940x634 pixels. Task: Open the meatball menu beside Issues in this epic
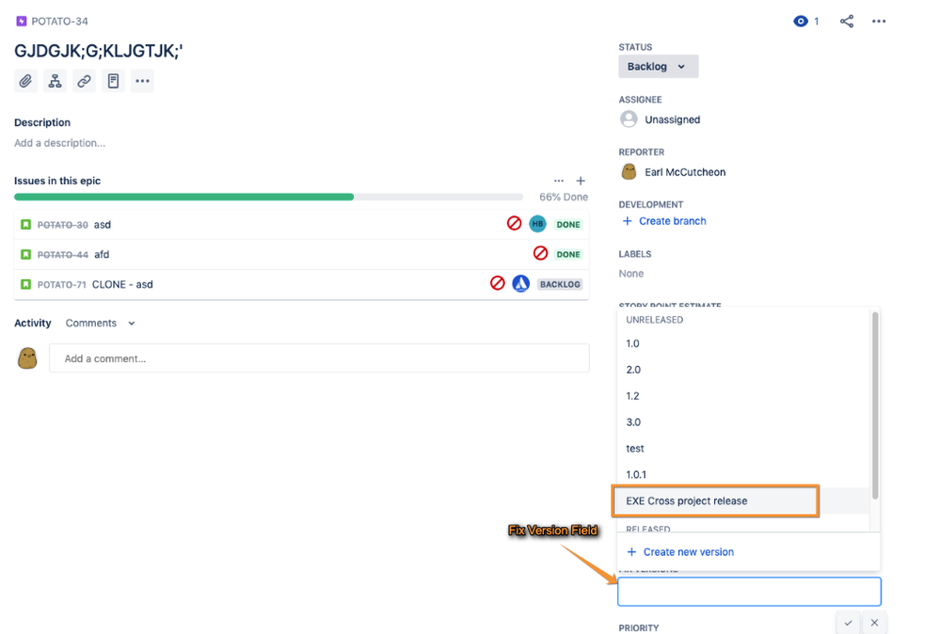tap(559, 181)
